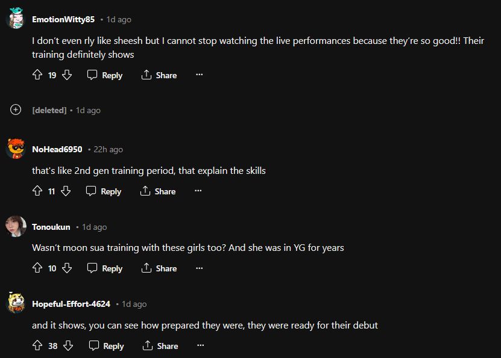
Task: Expand the collapsed deleted comment
Action: [x=16, y=110]
